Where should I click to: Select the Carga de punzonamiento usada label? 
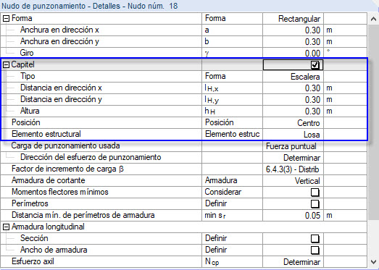[65, 145]
